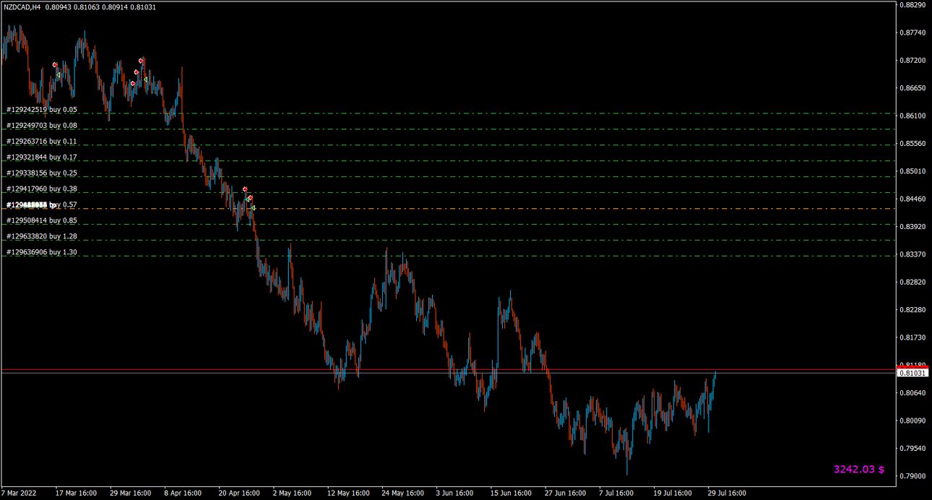Click the 27 Jun 16:00 time label
The image size is (932, 500).
coord(564,493)
